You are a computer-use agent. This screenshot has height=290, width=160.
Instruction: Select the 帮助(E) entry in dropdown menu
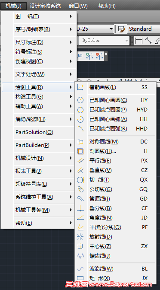(38, 223)
